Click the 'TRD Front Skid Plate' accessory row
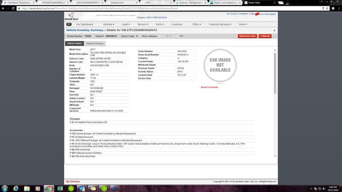The height and width of the screenshot is (192, 342). tap(162, 157)
